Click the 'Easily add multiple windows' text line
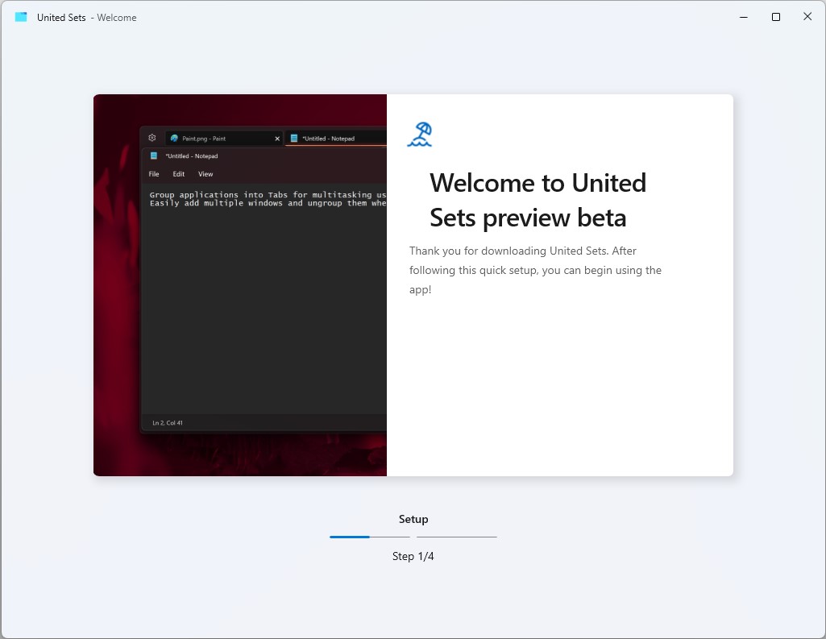This screenshot has height=639, width=826. click(268, 203)
